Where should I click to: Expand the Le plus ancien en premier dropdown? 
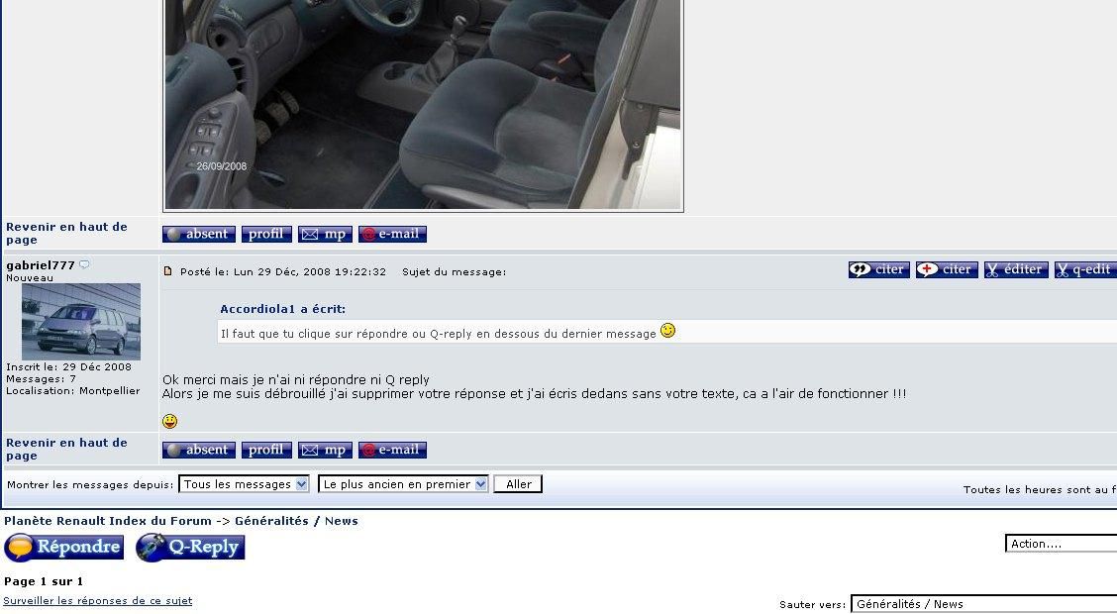(x=403, y=484)
